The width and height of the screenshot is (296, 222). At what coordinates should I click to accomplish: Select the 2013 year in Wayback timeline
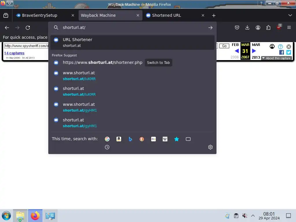(256, 57)
